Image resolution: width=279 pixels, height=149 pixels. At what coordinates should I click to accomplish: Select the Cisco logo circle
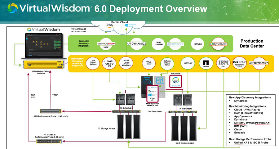pos(109,63)
